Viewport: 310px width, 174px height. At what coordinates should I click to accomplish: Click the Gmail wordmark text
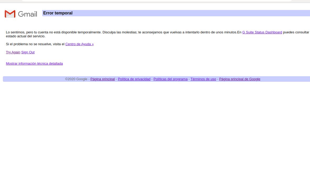coord(27,14)
